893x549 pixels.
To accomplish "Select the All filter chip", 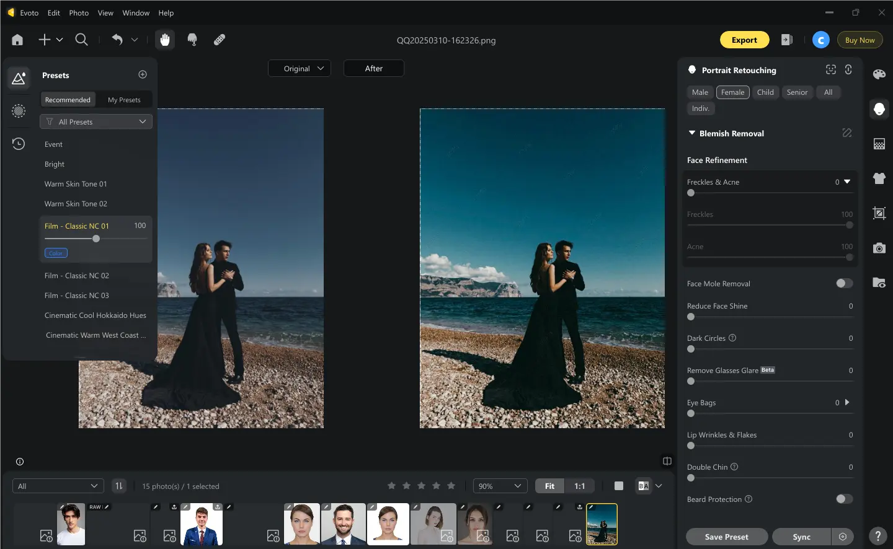I will [x=828, y=92].
